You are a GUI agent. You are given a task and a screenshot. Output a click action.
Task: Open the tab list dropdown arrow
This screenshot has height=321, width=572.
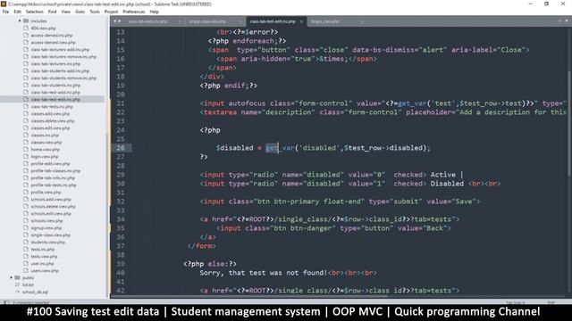pos(567,21)
